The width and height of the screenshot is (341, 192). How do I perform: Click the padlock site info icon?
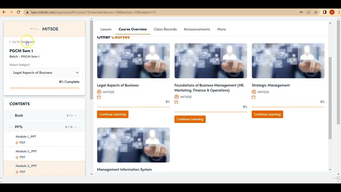[27, 12]
